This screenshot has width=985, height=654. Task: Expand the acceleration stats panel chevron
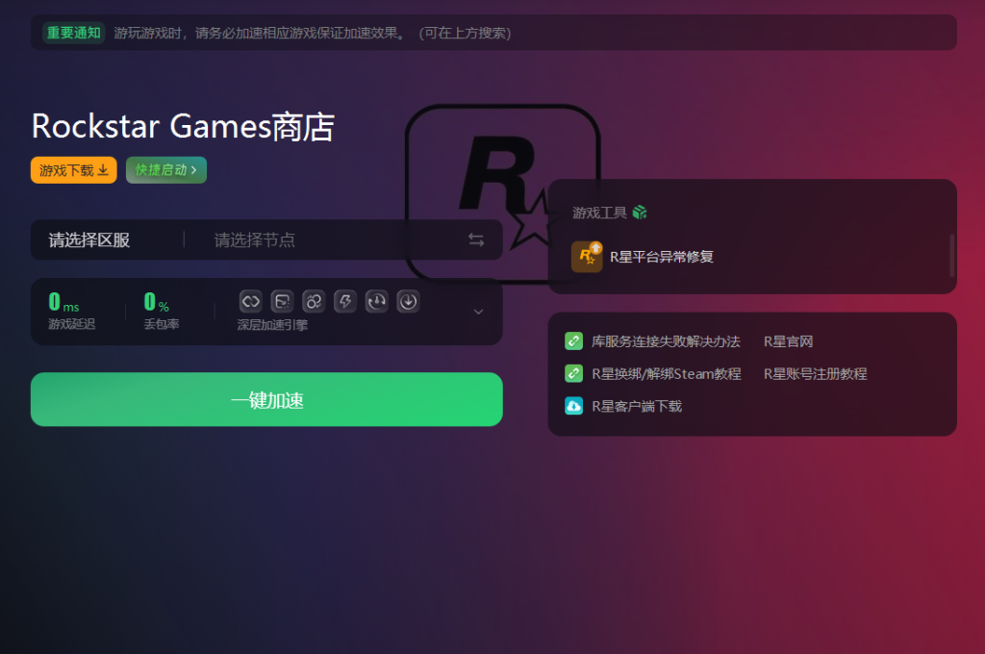pos(478,312)
